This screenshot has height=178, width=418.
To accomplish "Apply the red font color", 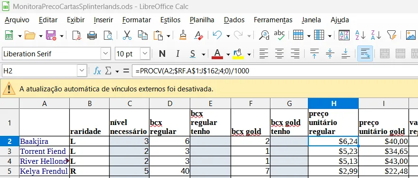I will [217, 54].
